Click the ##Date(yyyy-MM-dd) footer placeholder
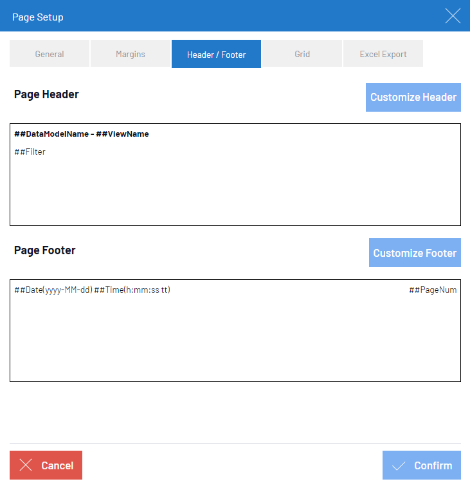Screen dimensions: 470x486 pos(53,290)
